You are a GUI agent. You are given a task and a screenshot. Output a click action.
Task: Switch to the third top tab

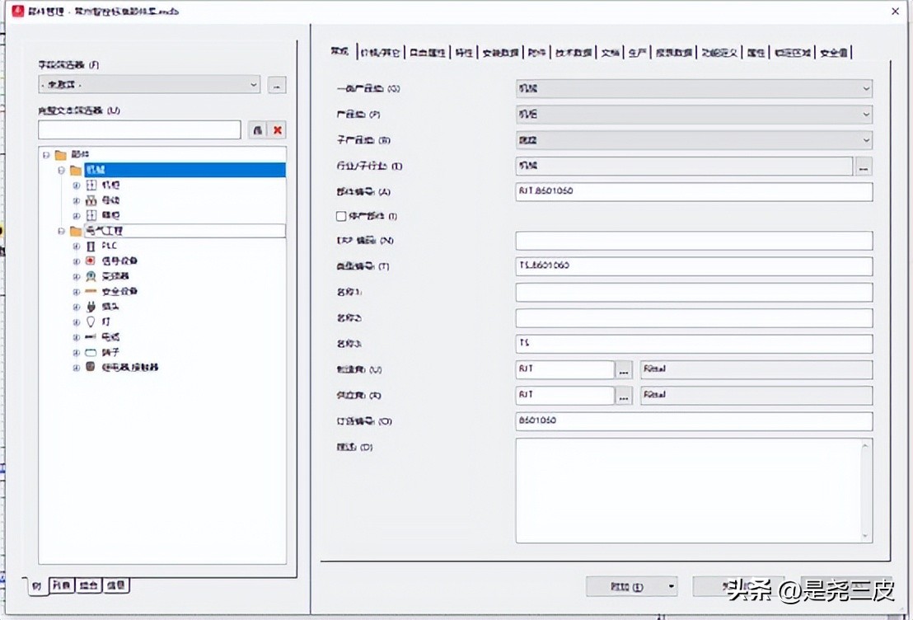(x=428, y=53)
